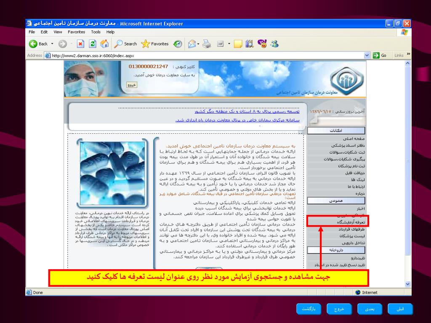Image resolution: width=431 pixels, height=323 pixels.
Task: Click the address URL input field
Action: (x=208, y=56)
